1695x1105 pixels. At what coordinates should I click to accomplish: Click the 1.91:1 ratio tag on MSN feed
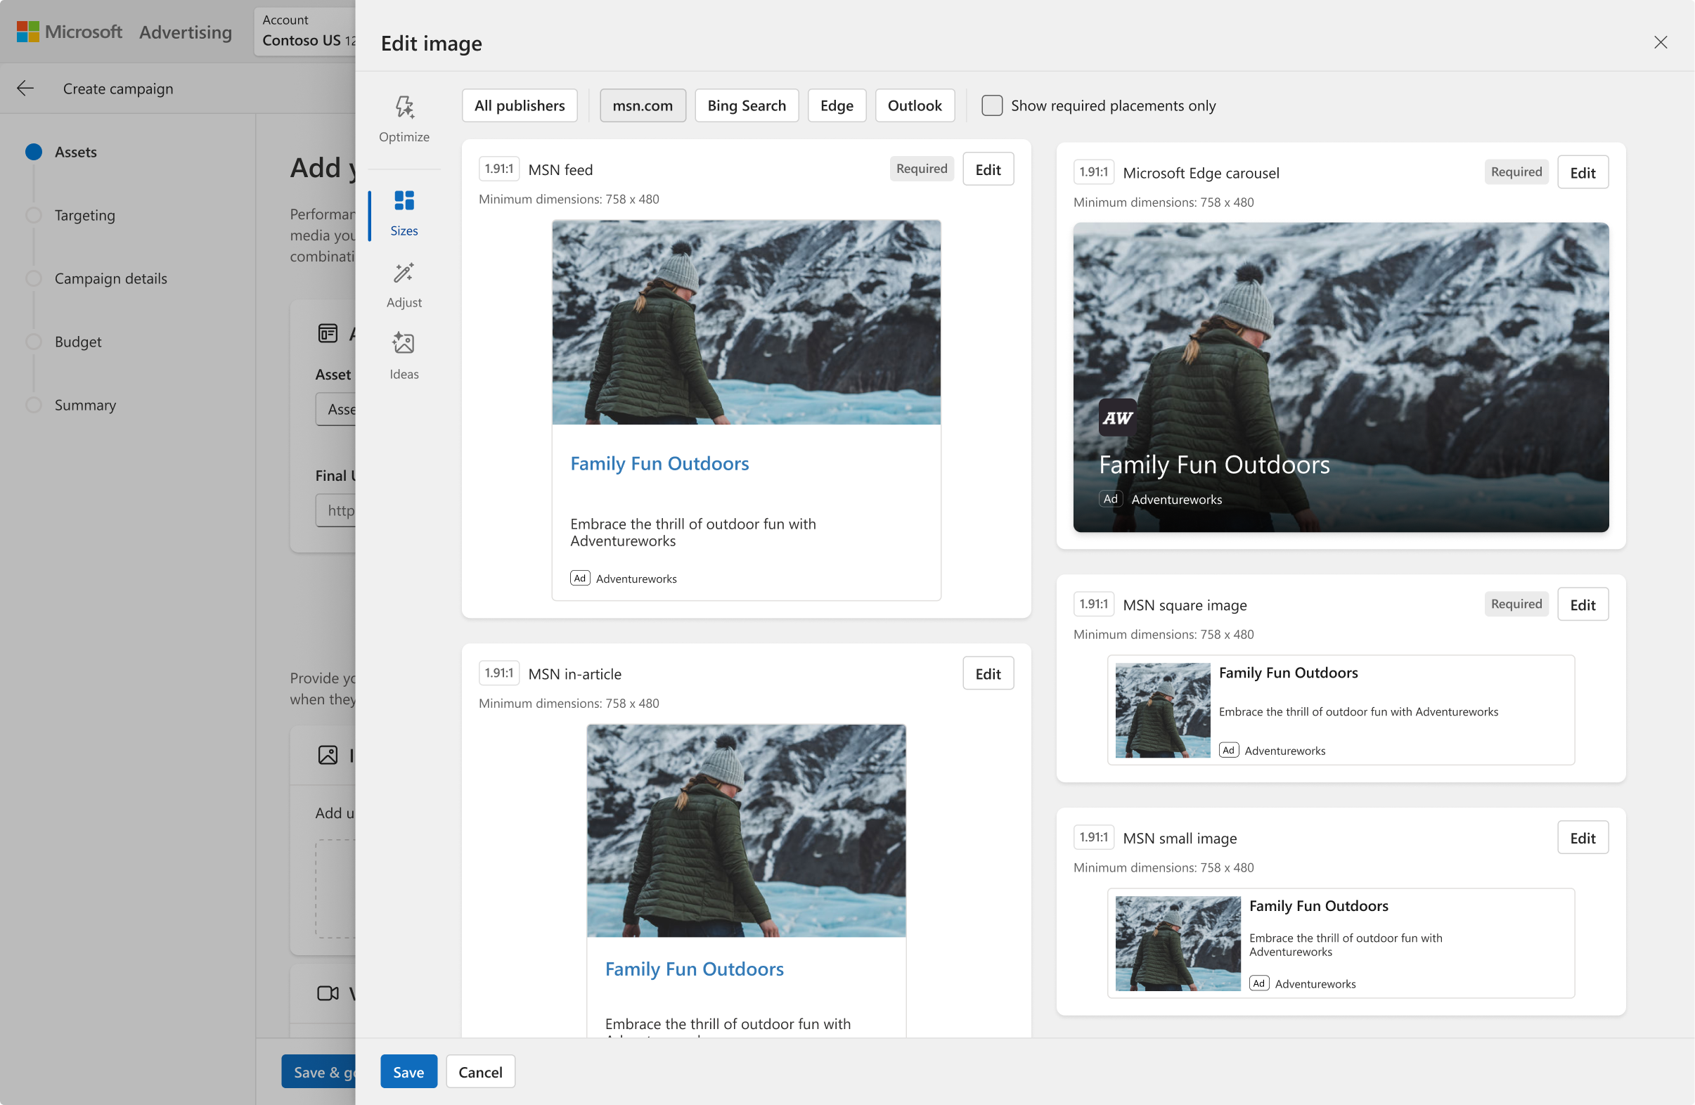[498, 169]
